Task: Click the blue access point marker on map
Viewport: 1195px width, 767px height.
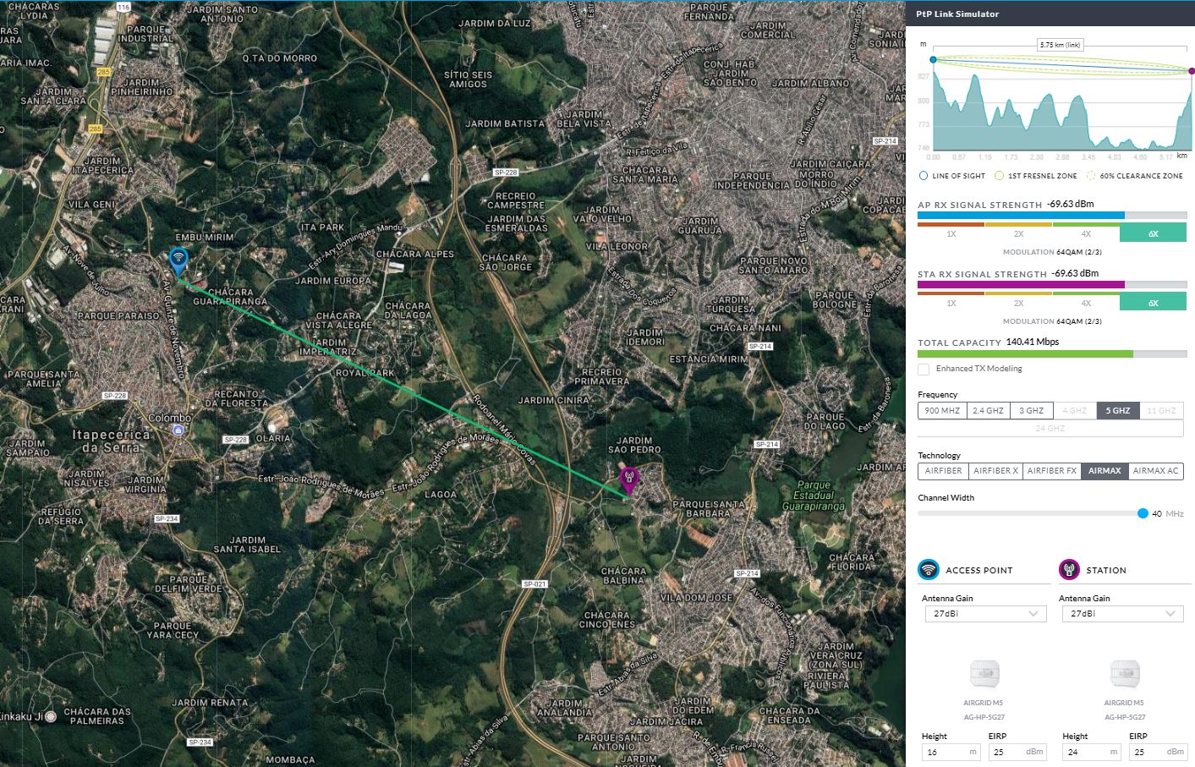Action: pos(178,260)
